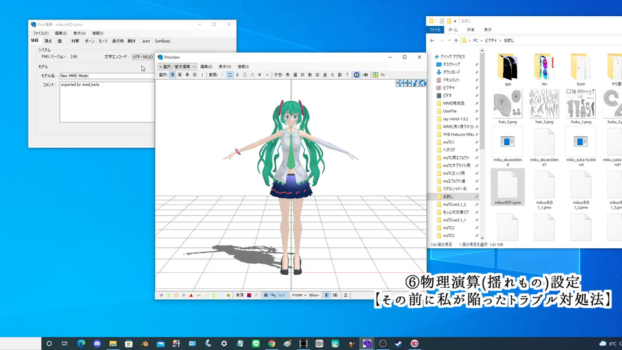Toggle vertex (頂) selection mode

click(172, 75)
